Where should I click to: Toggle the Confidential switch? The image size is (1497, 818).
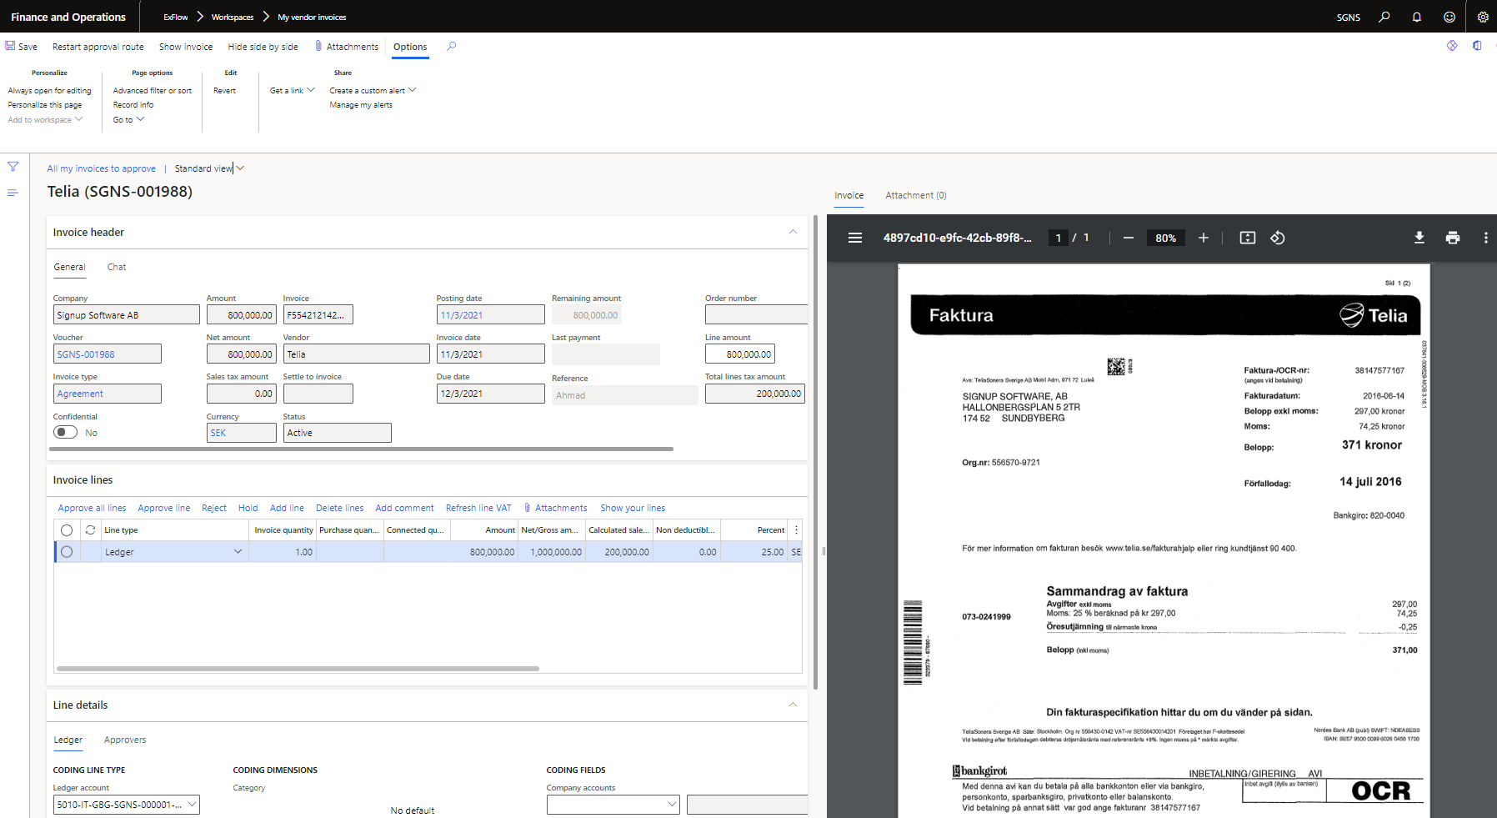[x=65, y=432]
